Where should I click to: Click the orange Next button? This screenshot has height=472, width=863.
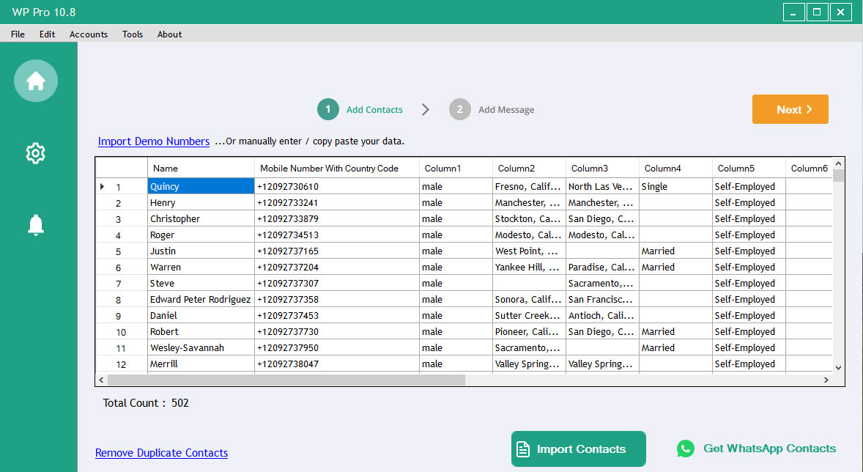point(790,110)
